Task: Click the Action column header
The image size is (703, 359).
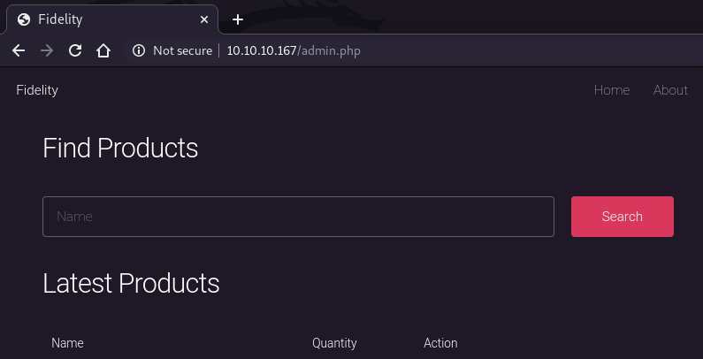Action: point(440,343)
